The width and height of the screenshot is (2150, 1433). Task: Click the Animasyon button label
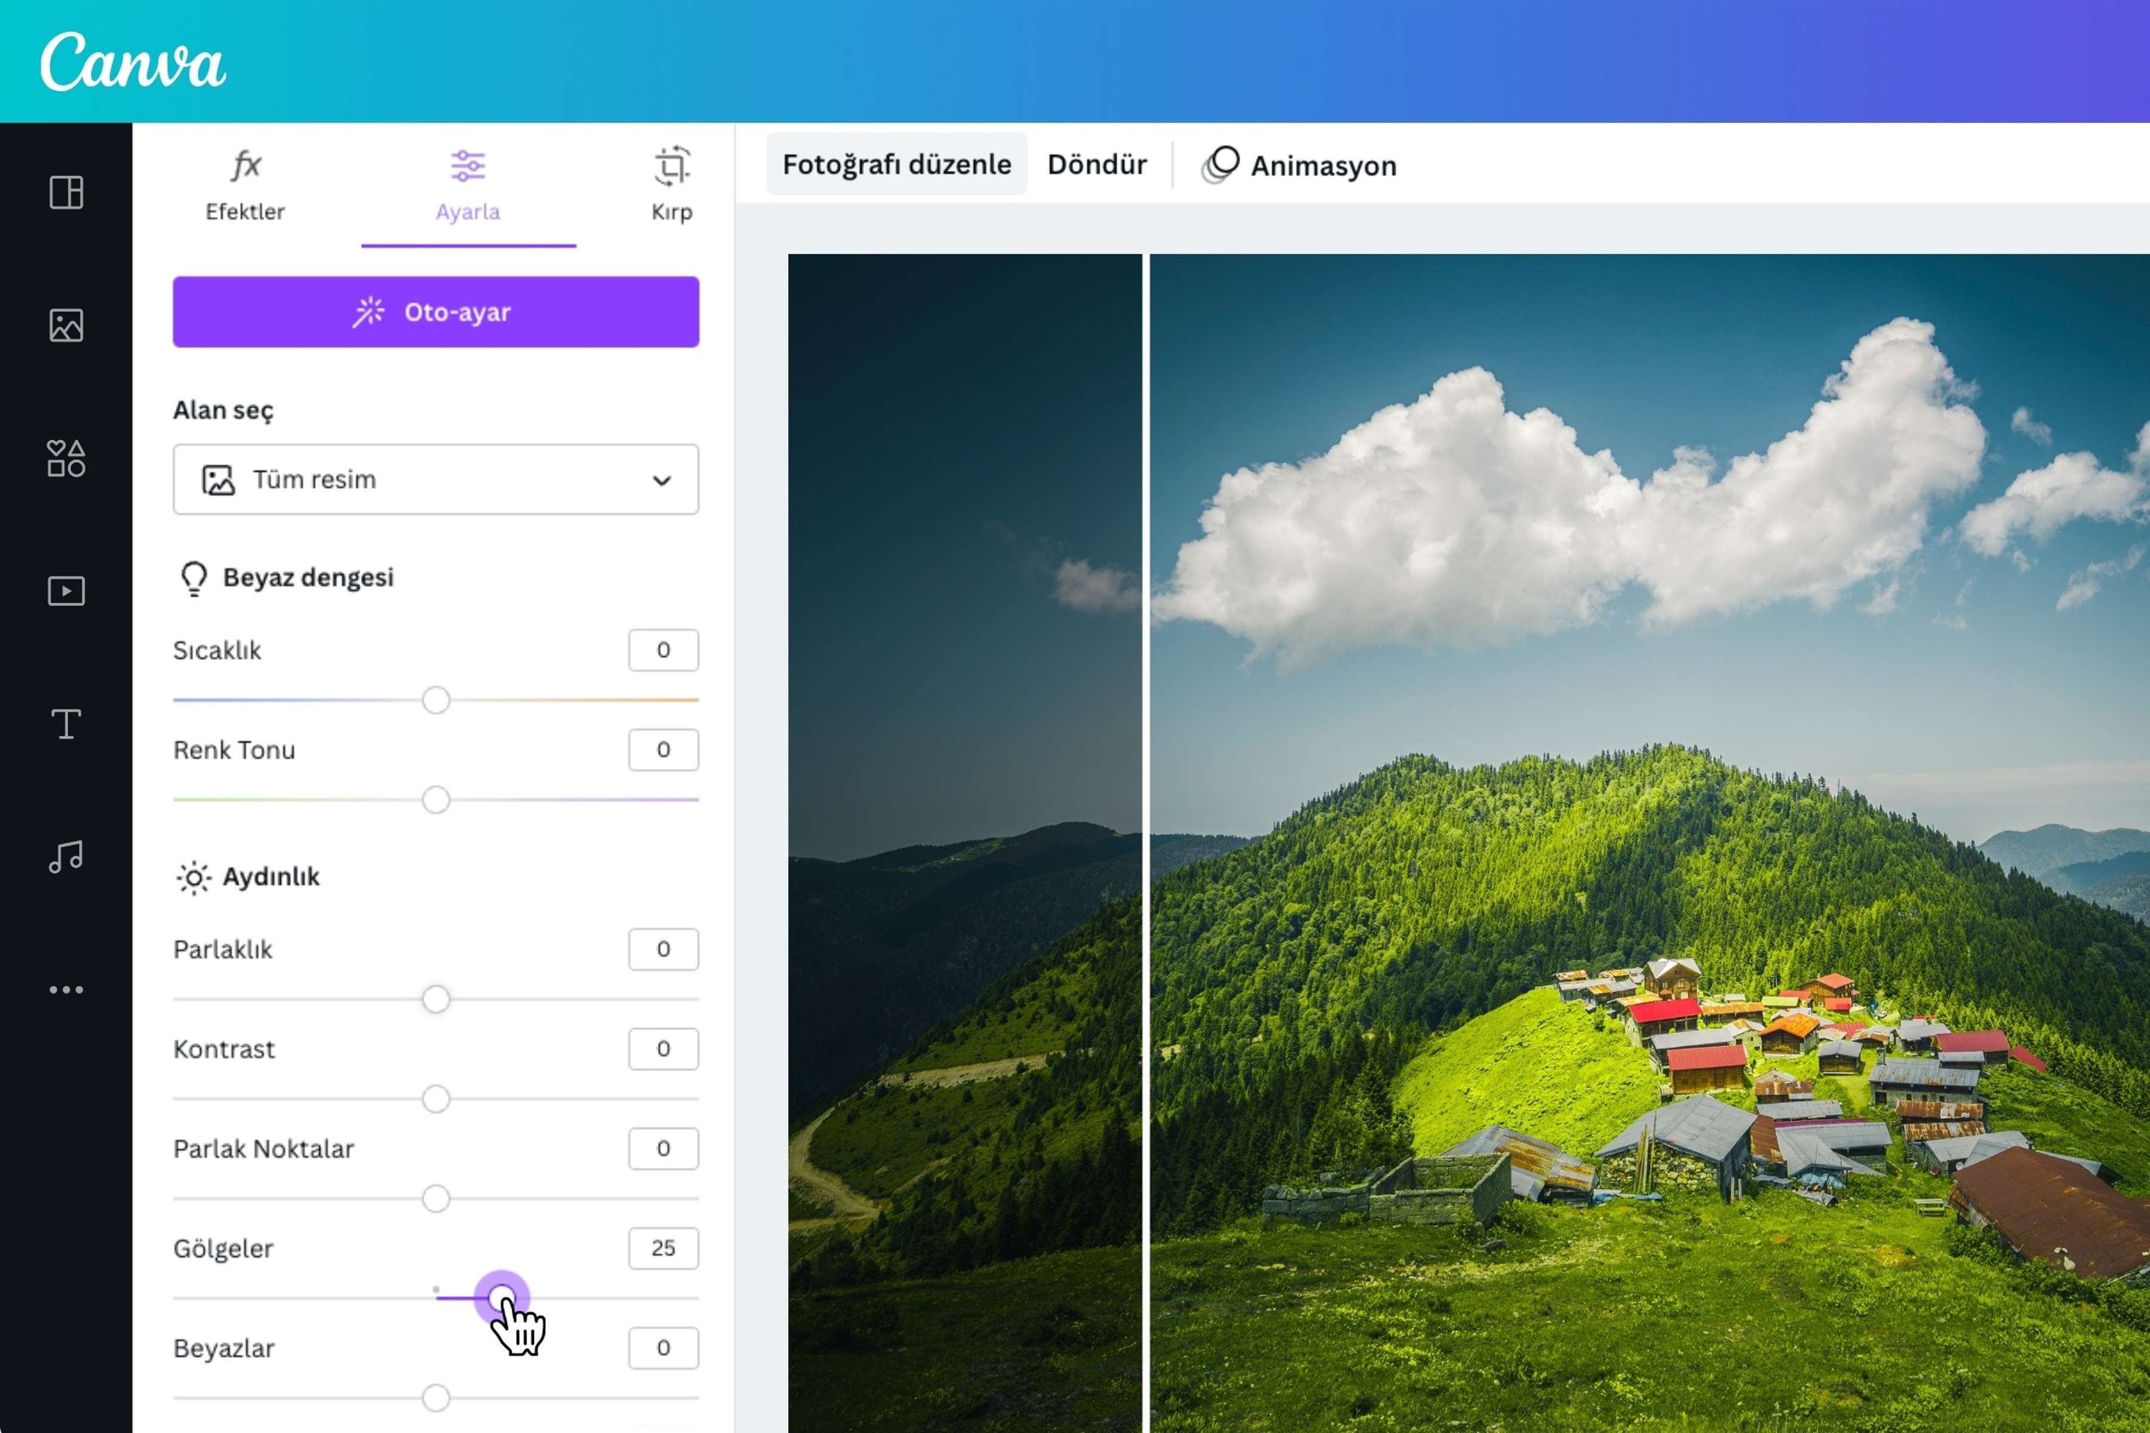[1323, 167]
